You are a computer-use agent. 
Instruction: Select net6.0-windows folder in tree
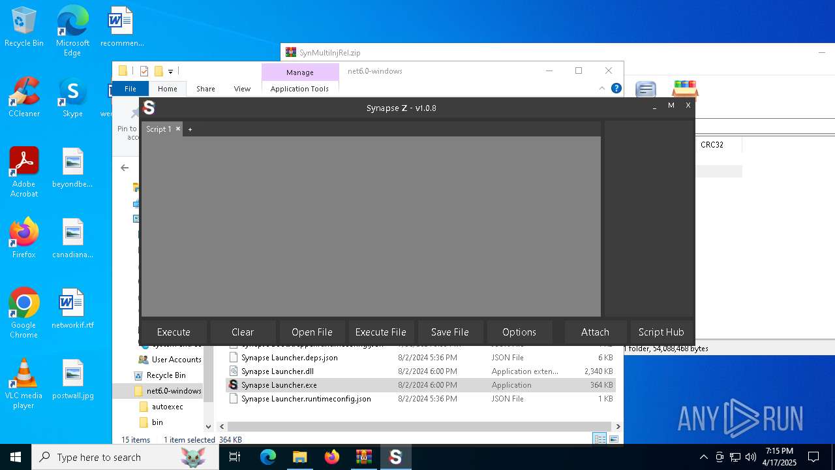click(168, 391)
